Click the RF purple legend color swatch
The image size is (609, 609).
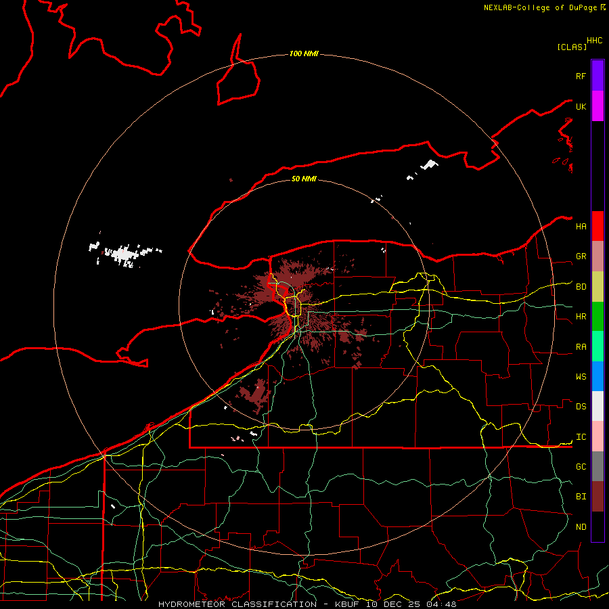[x=597, y=76]
